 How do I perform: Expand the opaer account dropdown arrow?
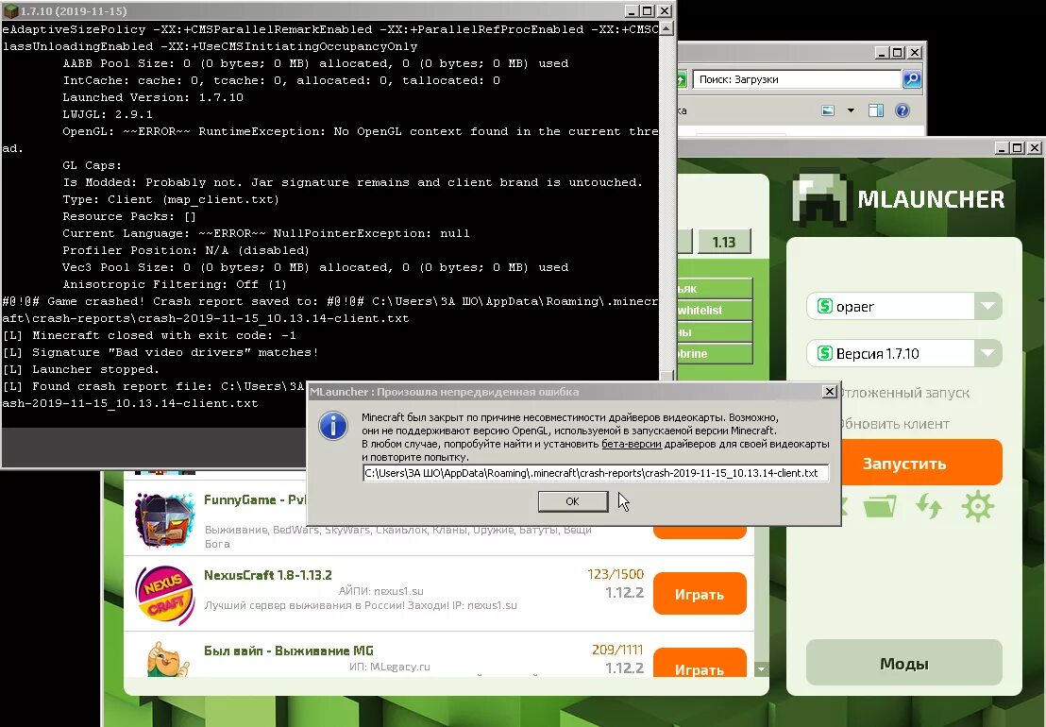click(988, 306)
